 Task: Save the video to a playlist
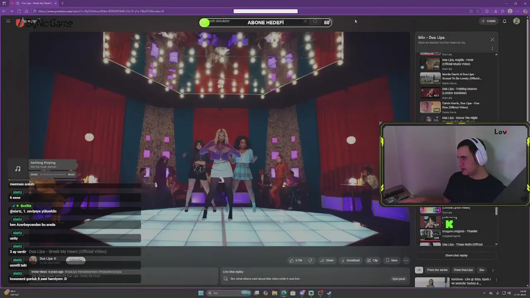(391, 260)
